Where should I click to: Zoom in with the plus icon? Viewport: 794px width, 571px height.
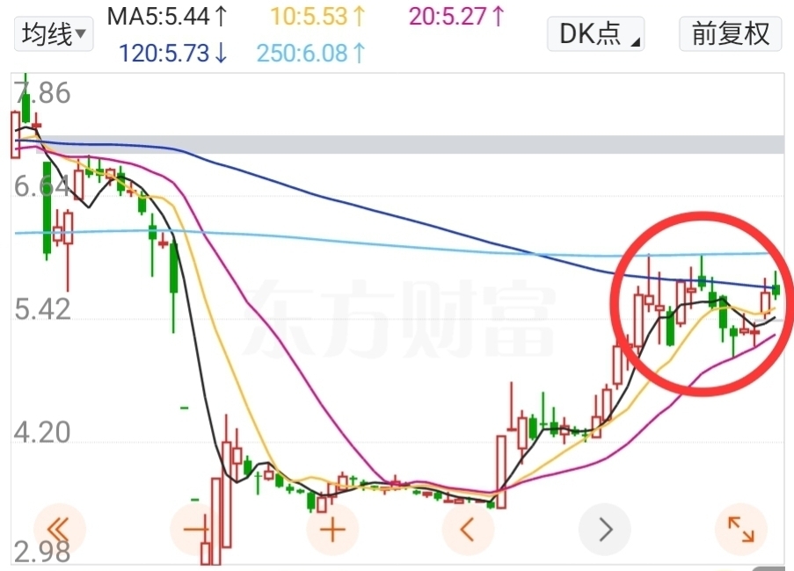tap(332, 530)
